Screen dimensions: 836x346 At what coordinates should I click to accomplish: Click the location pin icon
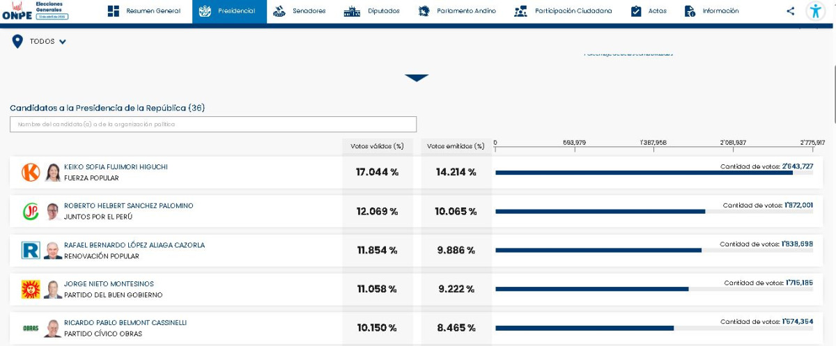(x=17, y=42)
